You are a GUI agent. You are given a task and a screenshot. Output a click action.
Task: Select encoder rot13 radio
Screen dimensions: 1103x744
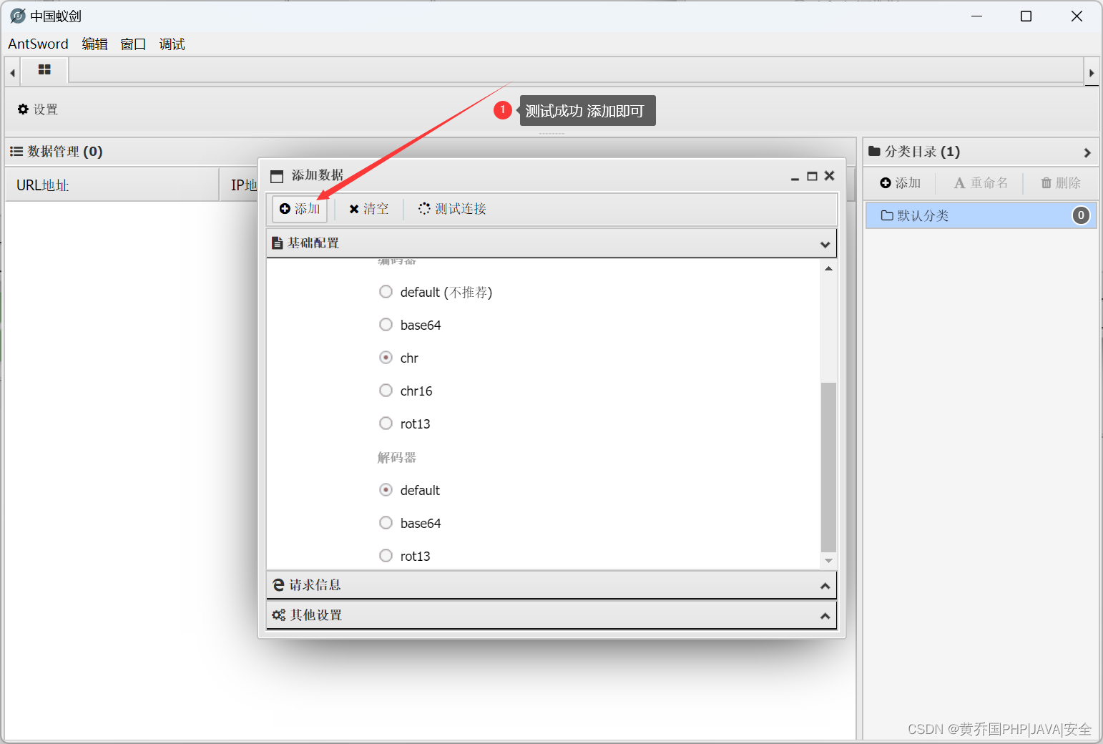[x=386, y=424]
